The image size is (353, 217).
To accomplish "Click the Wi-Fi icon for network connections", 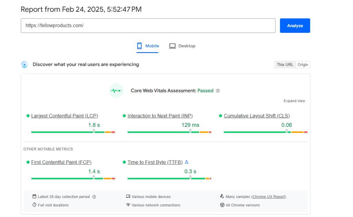I will point(128,205).
